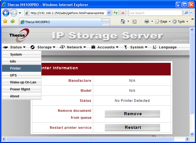Choose Wake-up On Lan menu entry
This screenshot has height=143, width=196.
click(23, 82)
